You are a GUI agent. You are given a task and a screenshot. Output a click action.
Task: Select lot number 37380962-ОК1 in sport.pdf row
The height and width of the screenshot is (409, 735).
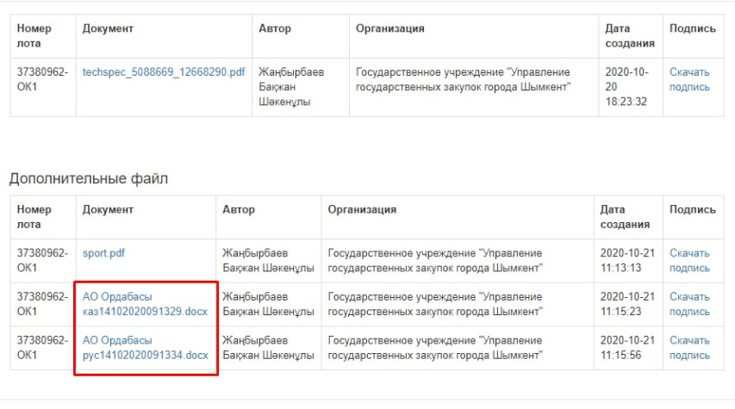[42, 261]
